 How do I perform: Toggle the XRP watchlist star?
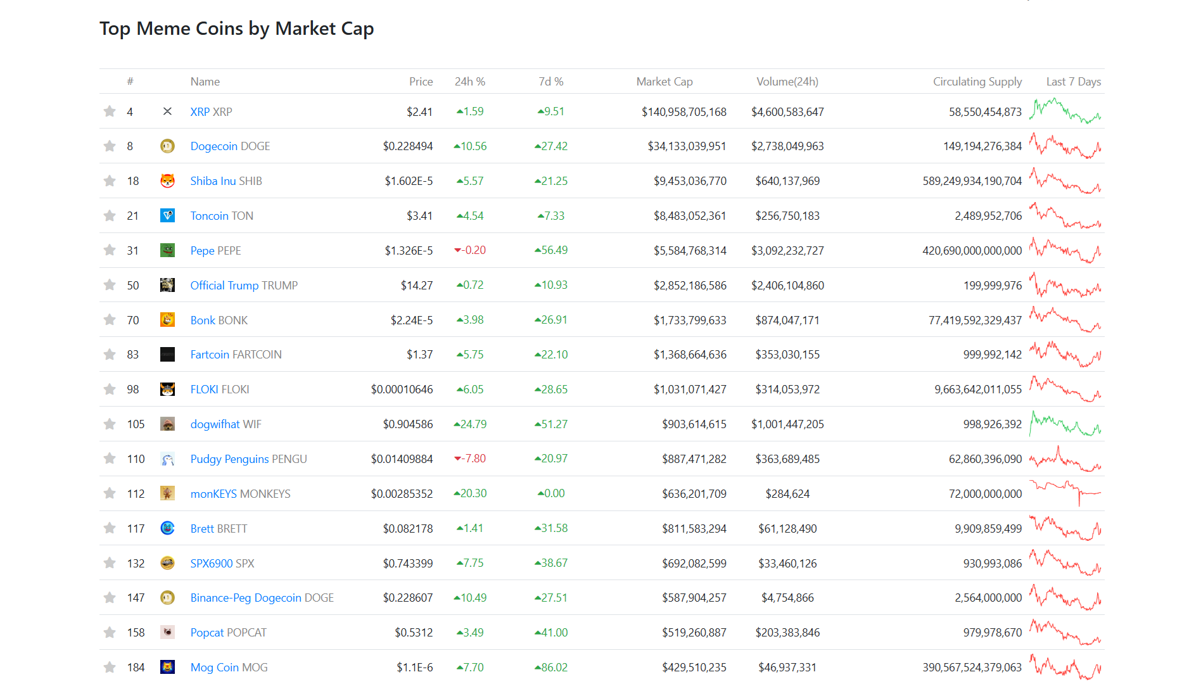[110, 111]
